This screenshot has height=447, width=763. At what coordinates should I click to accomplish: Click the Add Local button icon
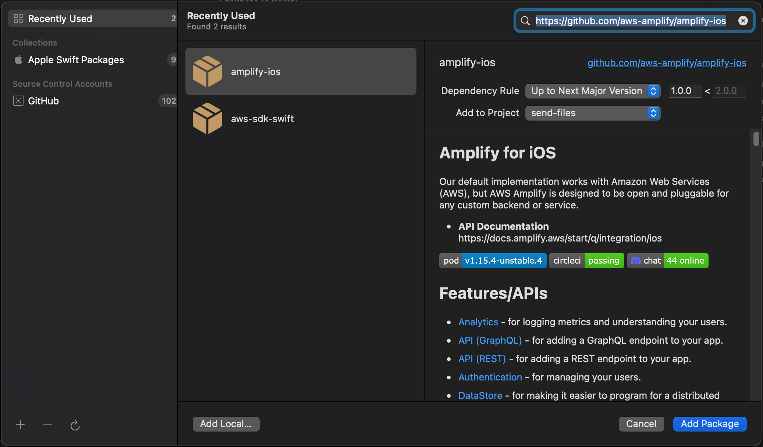pyautogui.click(x=226, y=423)
